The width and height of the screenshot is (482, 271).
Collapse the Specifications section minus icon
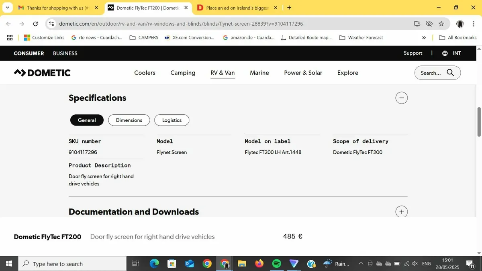(x=401, y=98)
